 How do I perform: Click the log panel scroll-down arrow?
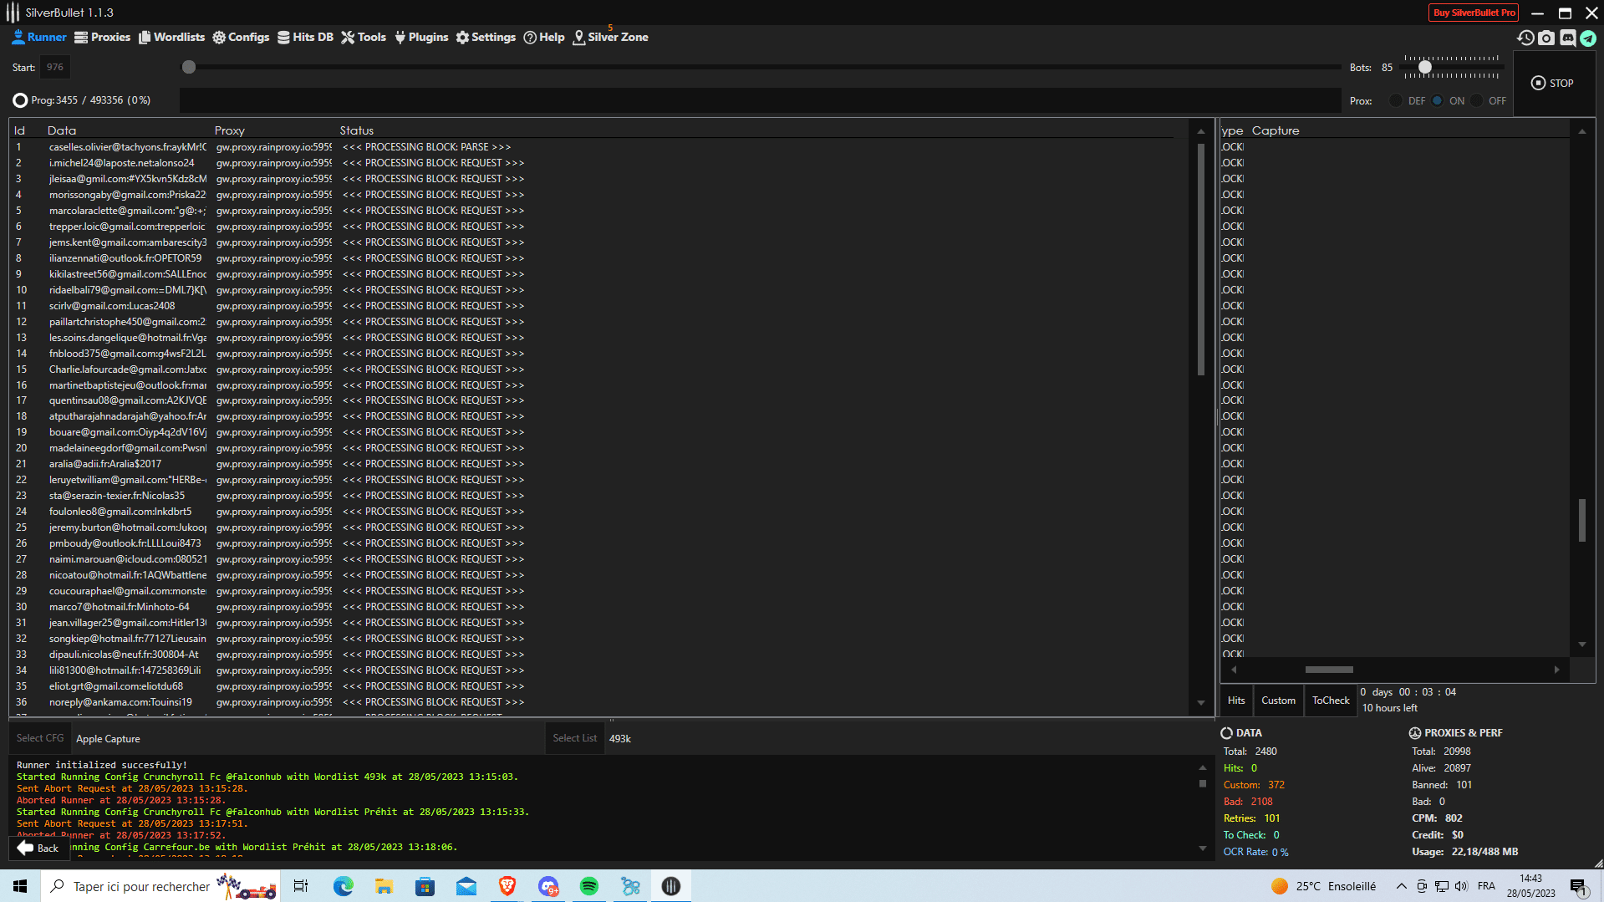1203,848
